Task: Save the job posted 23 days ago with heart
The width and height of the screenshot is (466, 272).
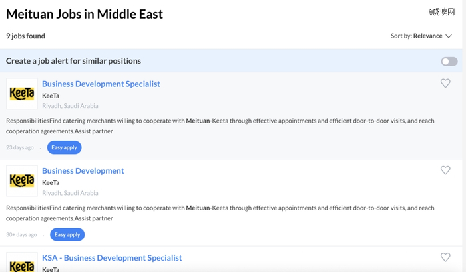Action: click(x=445, y=84)
